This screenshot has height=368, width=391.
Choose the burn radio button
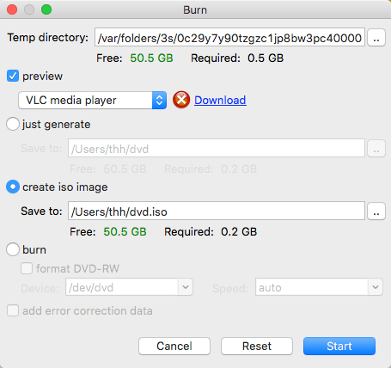tap(13, 249)
